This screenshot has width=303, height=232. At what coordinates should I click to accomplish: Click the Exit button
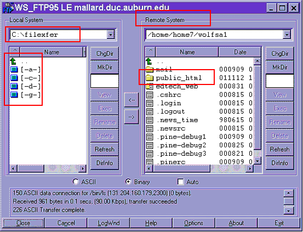pyautogui.click(x=279, y=223)
